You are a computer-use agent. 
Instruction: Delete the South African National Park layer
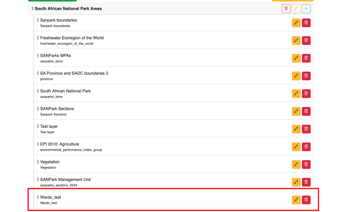(306, 94)
